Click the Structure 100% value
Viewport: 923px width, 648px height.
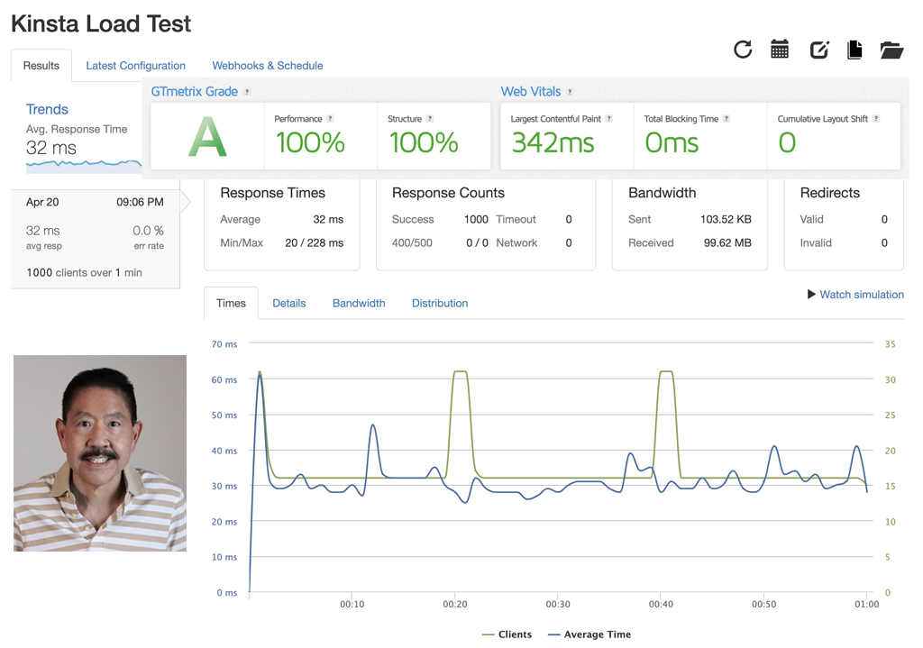[424, 142]
